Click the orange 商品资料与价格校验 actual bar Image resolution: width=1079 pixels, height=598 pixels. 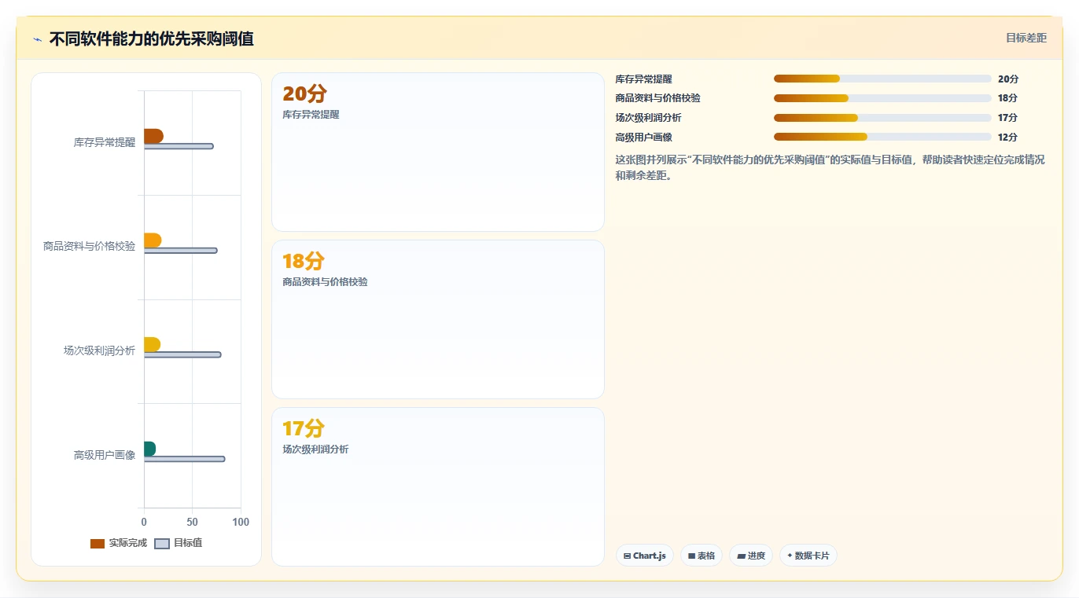153,240
